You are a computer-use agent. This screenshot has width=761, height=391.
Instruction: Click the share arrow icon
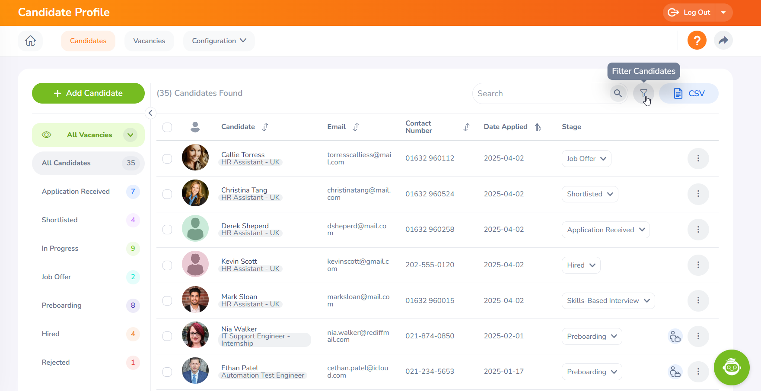(723, 41)
